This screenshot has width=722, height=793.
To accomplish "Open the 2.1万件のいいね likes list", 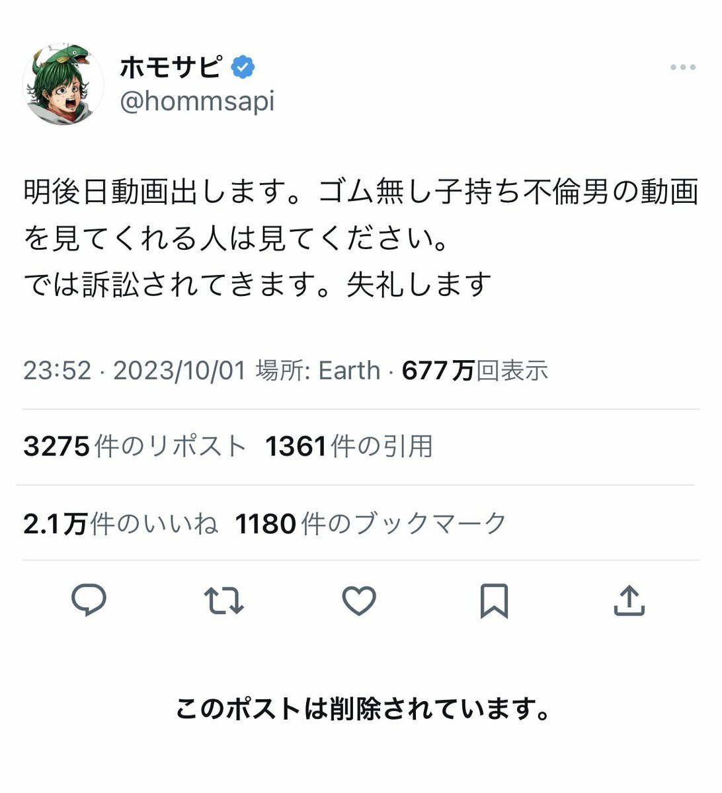I will 120,524.
